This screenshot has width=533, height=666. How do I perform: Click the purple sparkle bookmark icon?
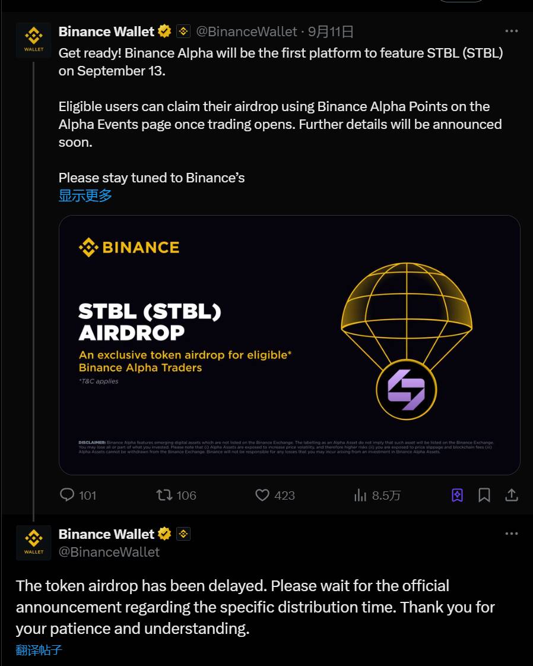457,495
